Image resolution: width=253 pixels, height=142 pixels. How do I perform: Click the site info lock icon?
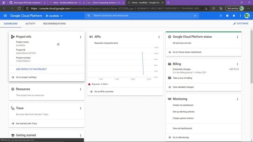[x=27, y=8]
